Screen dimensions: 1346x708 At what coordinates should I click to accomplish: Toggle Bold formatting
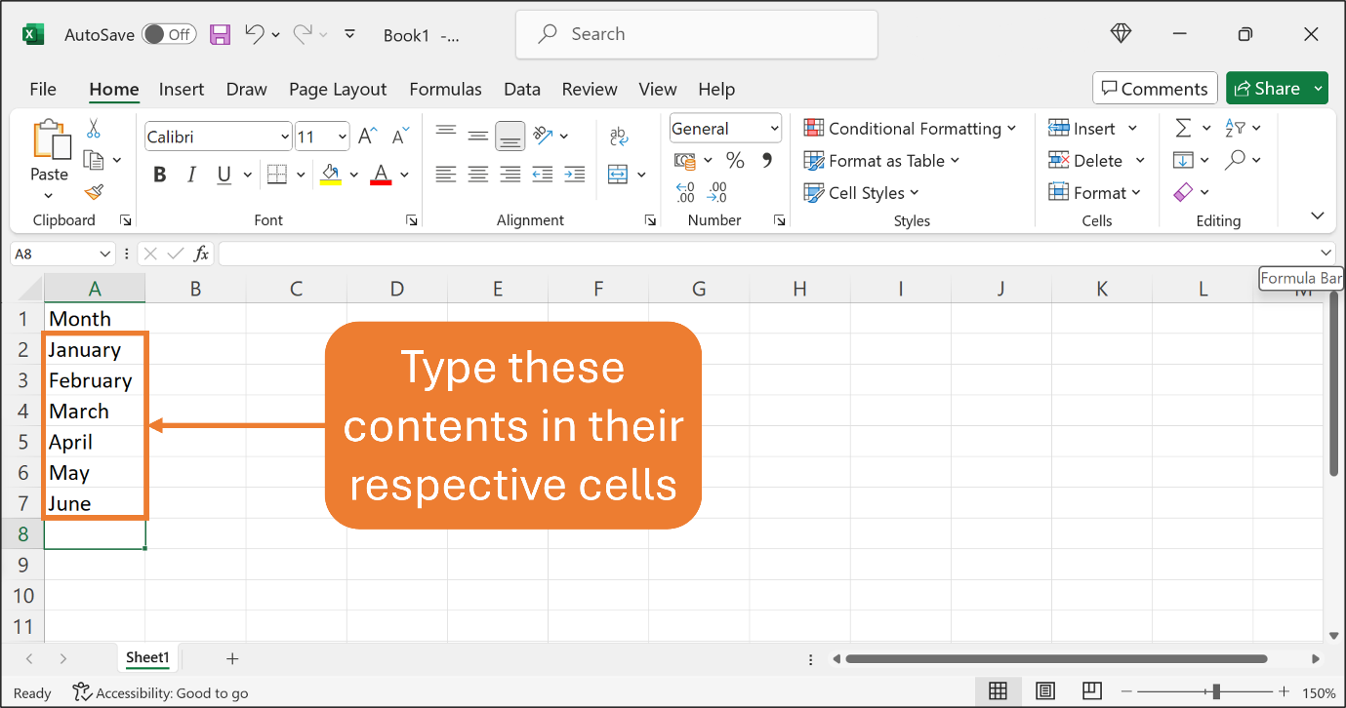(x=160, y=175)
